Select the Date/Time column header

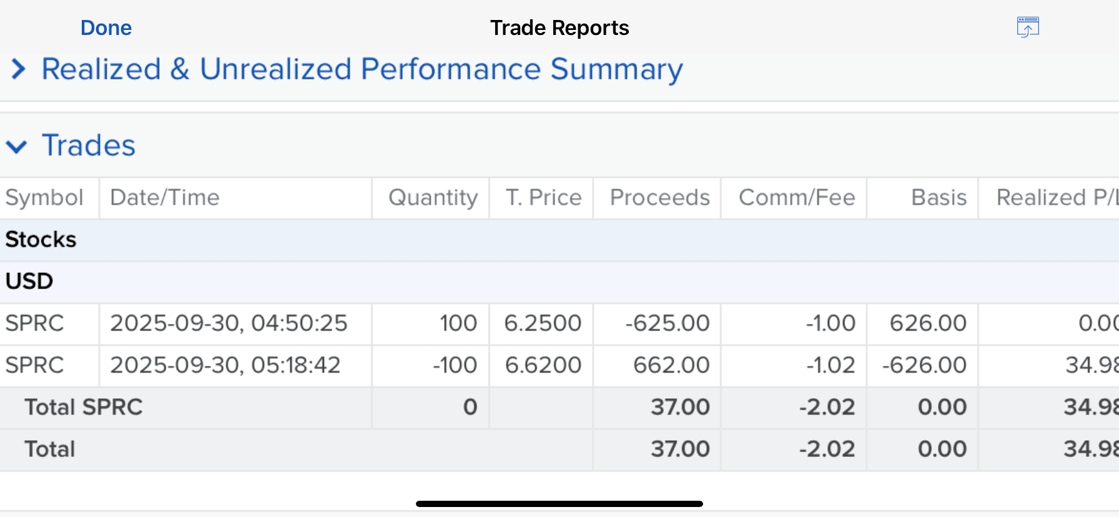point(165,198)
